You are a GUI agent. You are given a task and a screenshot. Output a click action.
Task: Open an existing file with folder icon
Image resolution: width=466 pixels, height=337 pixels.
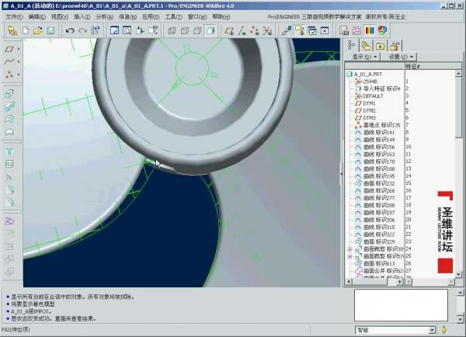pyautogui.click(x=38, y=30)
